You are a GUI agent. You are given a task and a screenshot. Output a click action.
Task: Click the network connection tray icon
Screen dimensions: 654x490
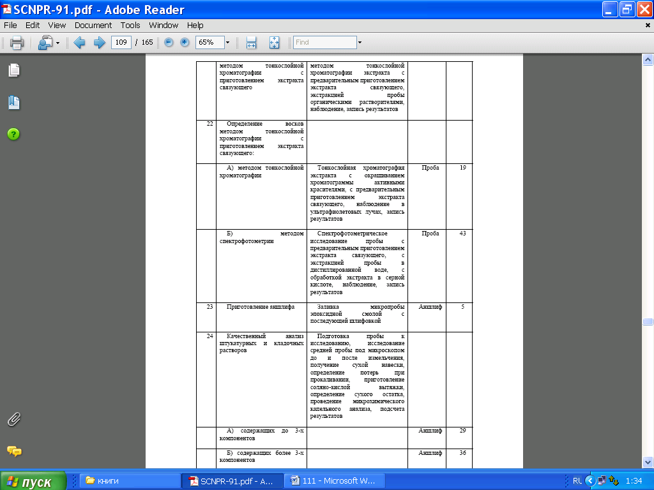pyautogui.click(x=602, y=481)
